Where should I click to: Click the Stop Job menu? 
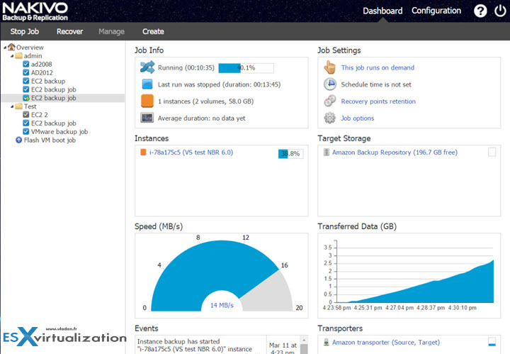tap(24, 32)
